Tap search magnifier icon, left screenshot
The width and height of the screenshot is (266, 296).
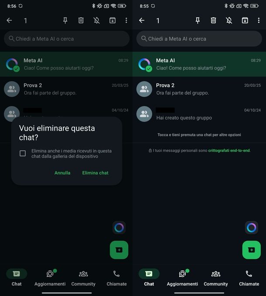coord(11,38)
